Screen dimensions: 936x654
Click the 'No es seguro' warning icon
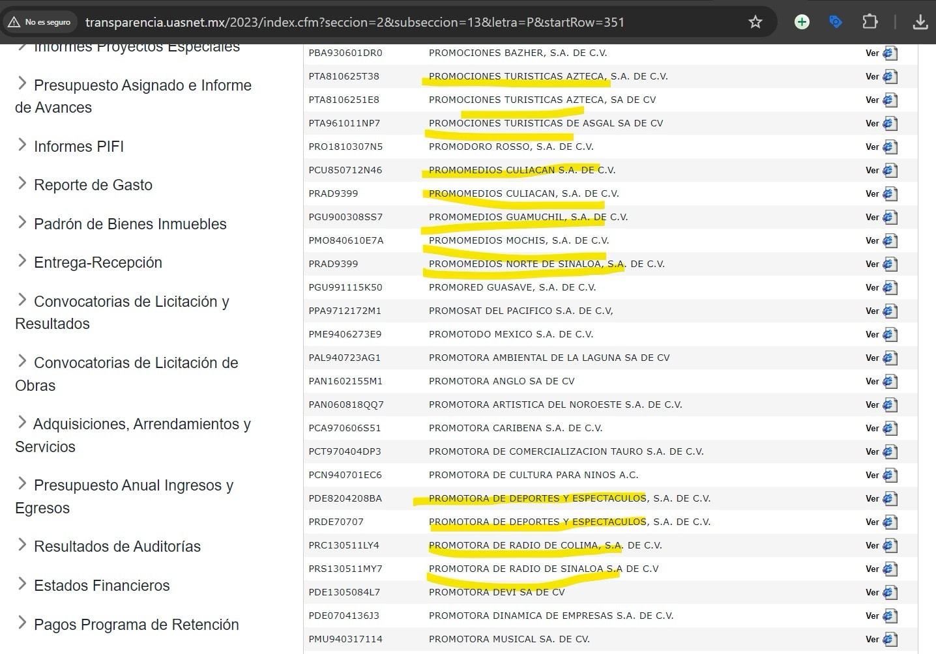(16, 21)
